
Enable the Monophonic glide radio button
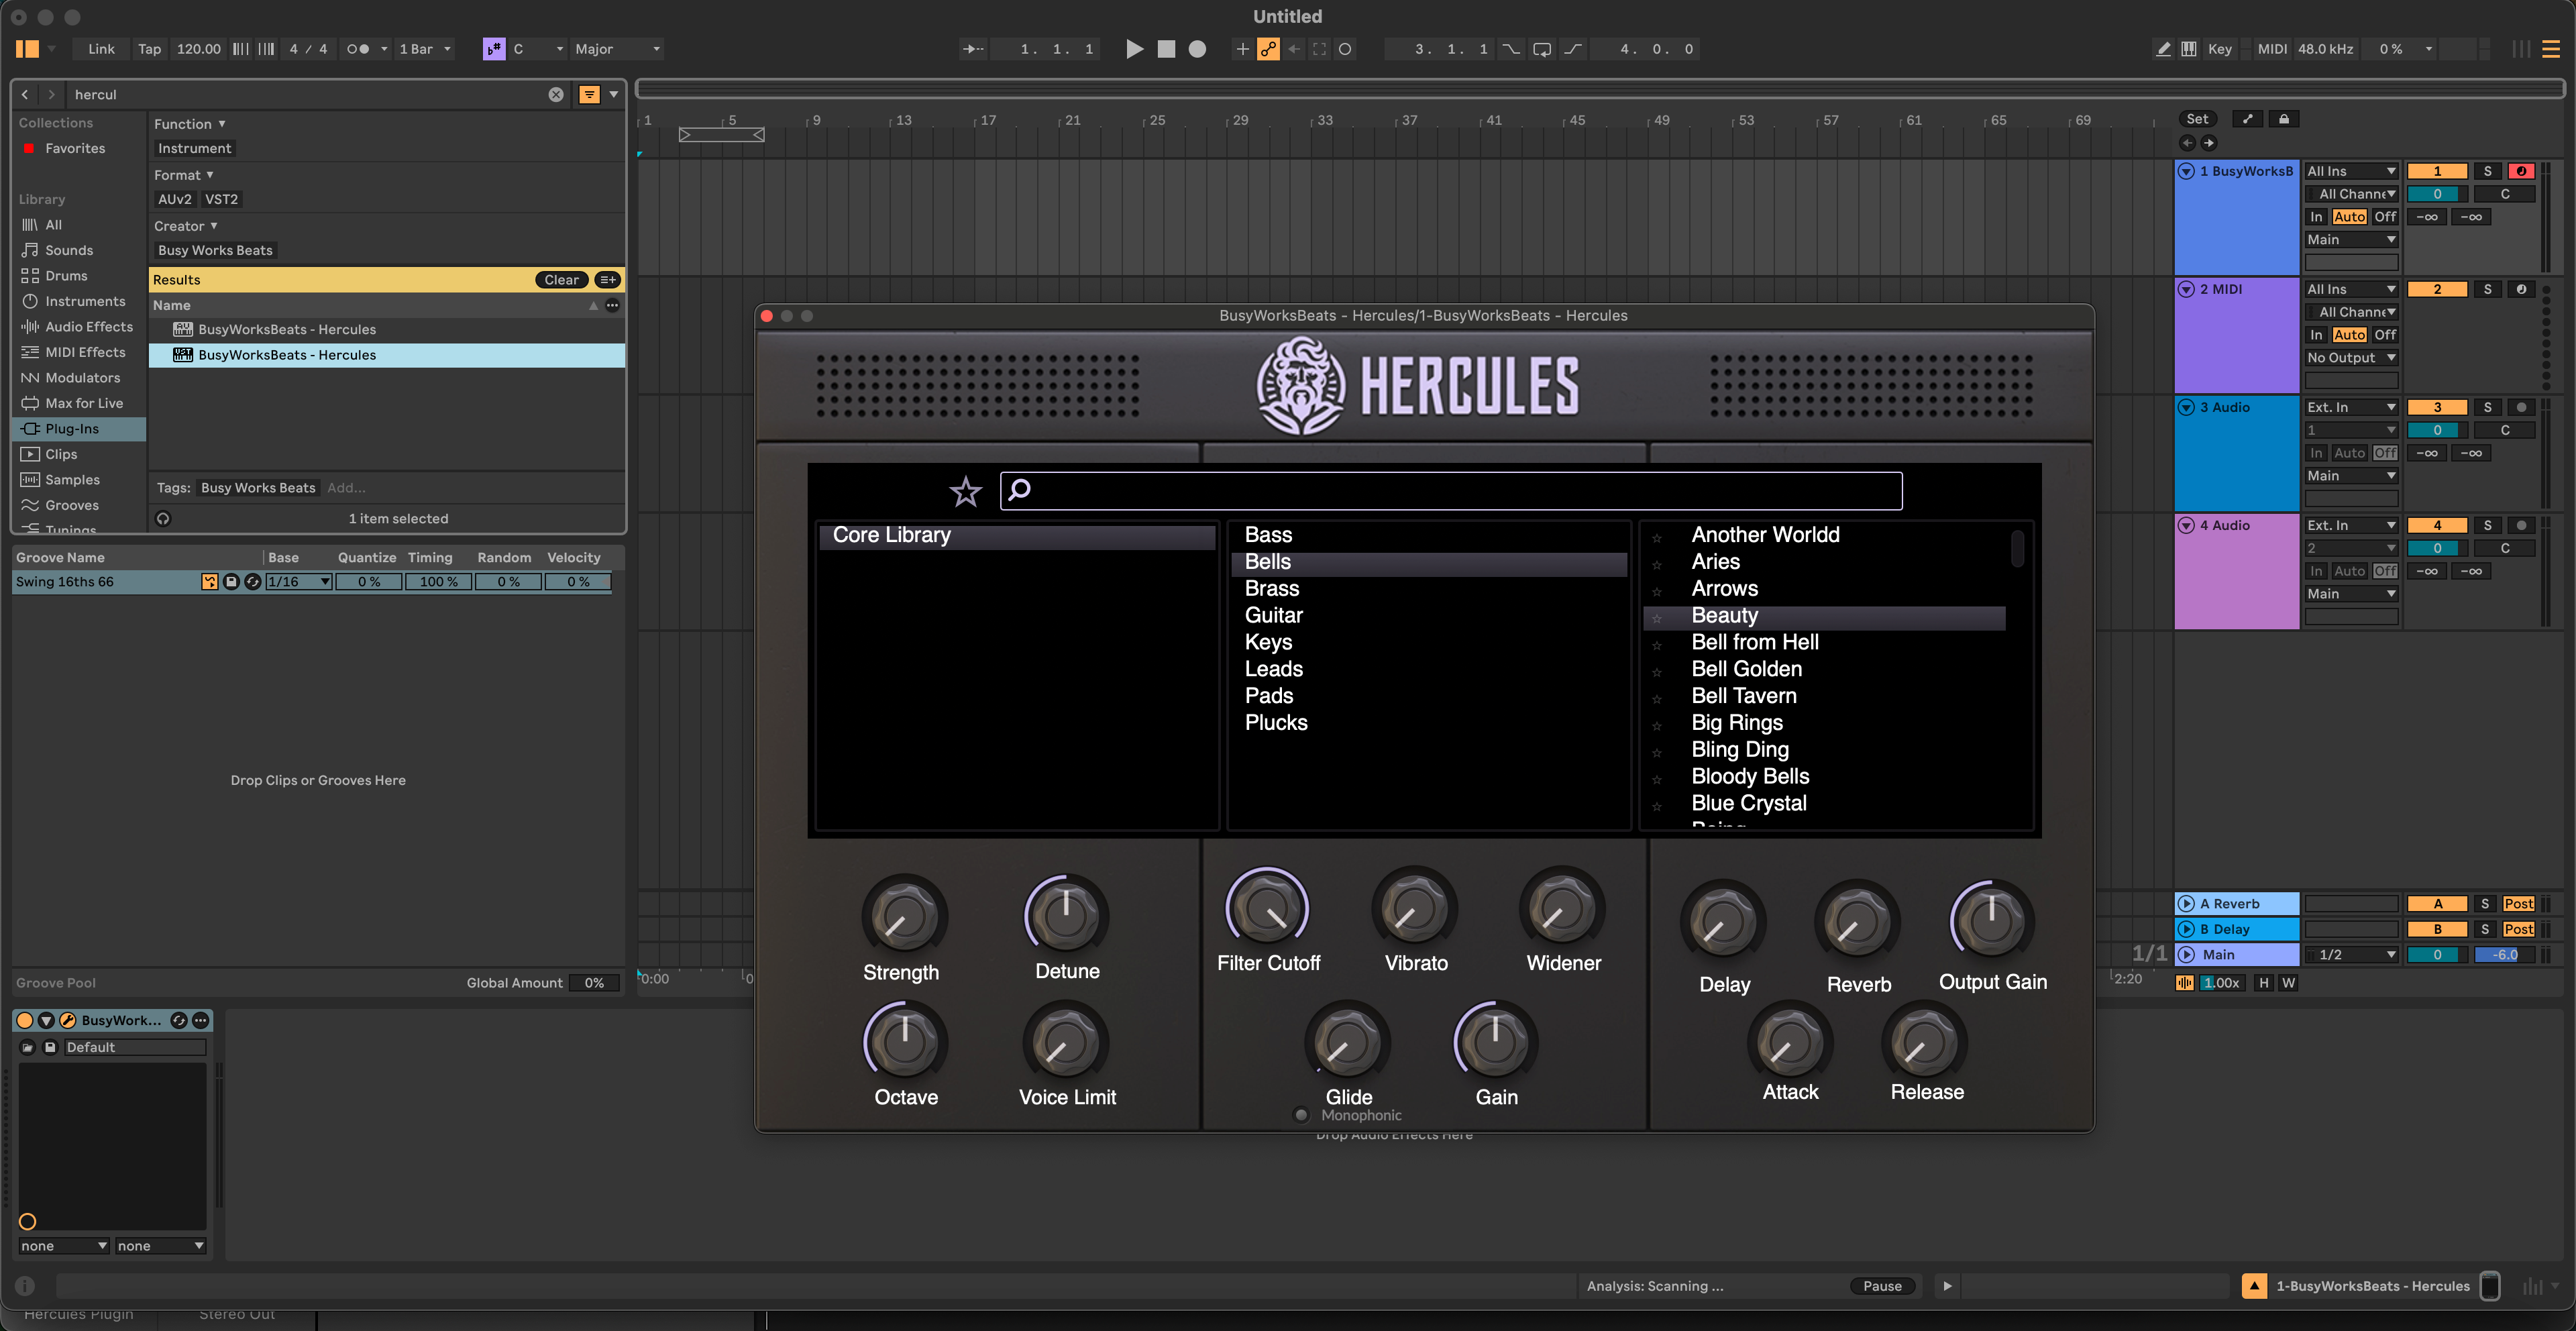[1301, 1115]
